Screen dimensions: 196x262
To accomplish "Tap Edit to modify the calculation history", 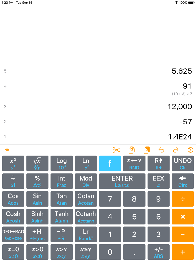I will [6, 150].
